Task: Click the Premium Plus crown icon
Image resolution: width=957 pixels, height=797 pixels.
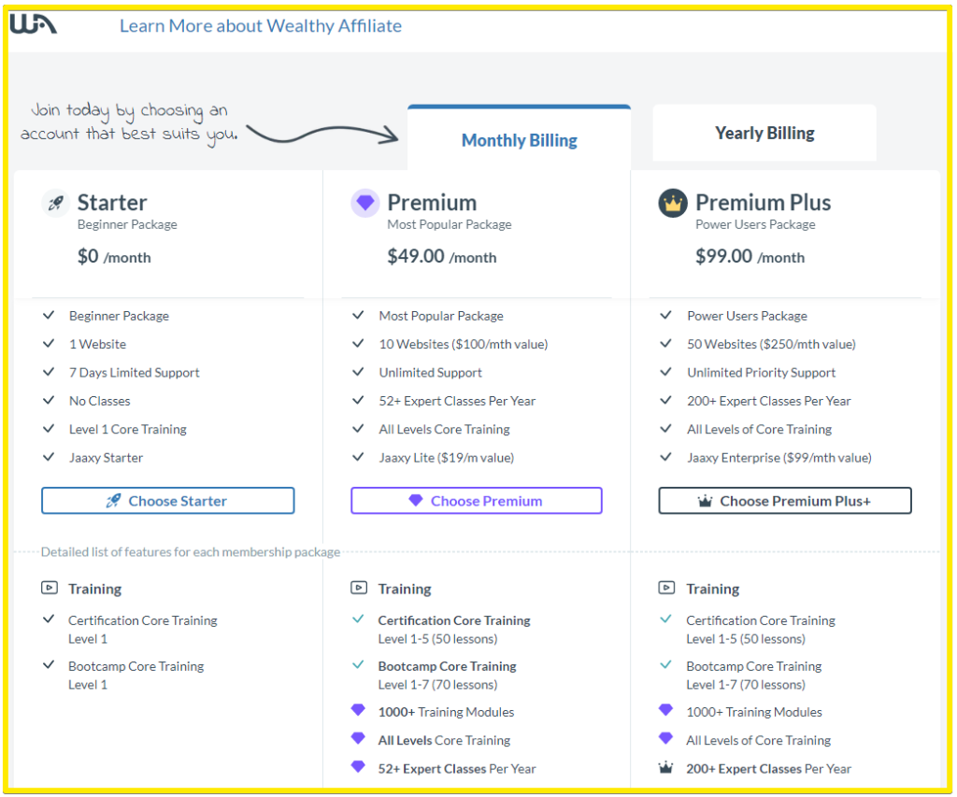Action: tap(673, 203)
